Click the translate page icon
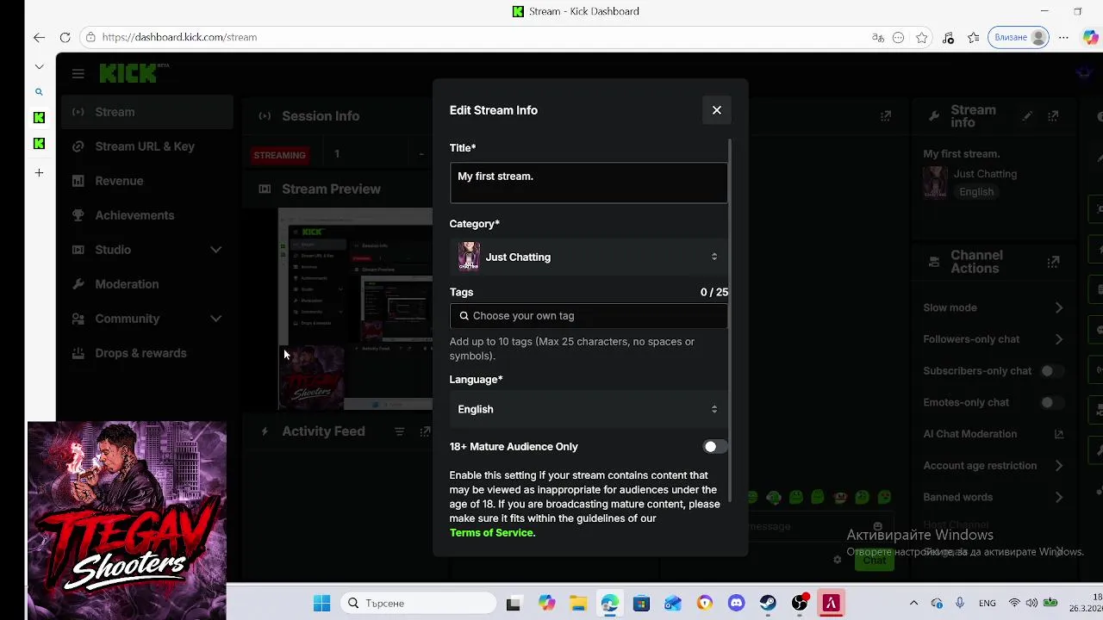 [878, 37]
